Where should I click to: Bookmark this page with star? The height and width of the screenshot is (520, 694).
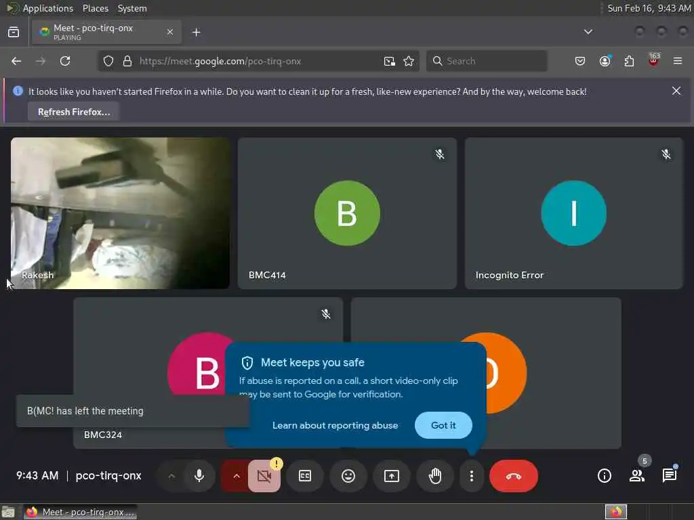(x=409, y=61)
